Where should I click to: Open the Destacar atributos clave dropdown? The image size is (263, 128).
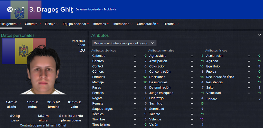coord(124,43)
